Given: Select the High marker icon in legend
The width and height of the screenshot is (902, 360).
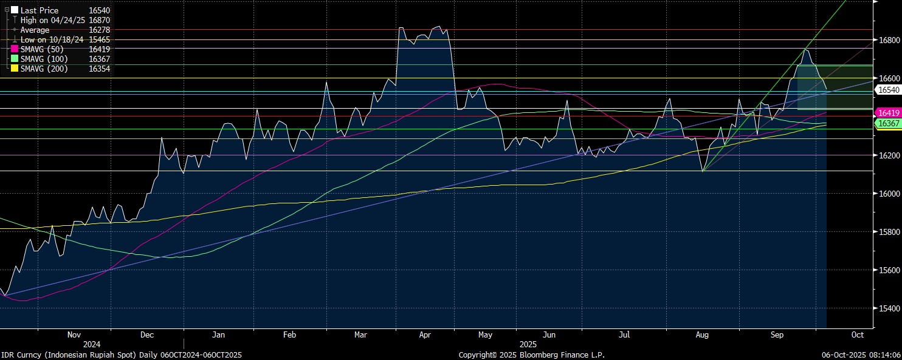Looking at the screenshot, I should (15, 20).
